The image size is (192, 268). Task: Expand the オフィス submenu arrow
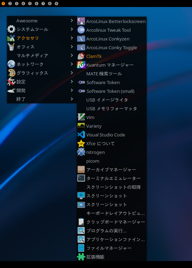click(72, 47)
